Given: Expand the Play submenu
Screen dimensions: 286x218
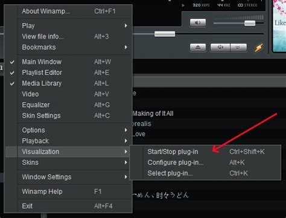Looking at the screenshot, I should (x=69, y=26).
